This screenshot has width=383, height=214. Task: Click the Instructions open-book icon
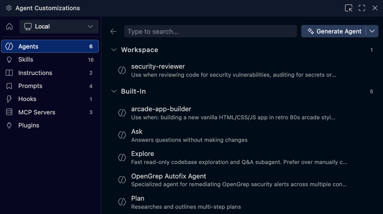click(9, 73)
